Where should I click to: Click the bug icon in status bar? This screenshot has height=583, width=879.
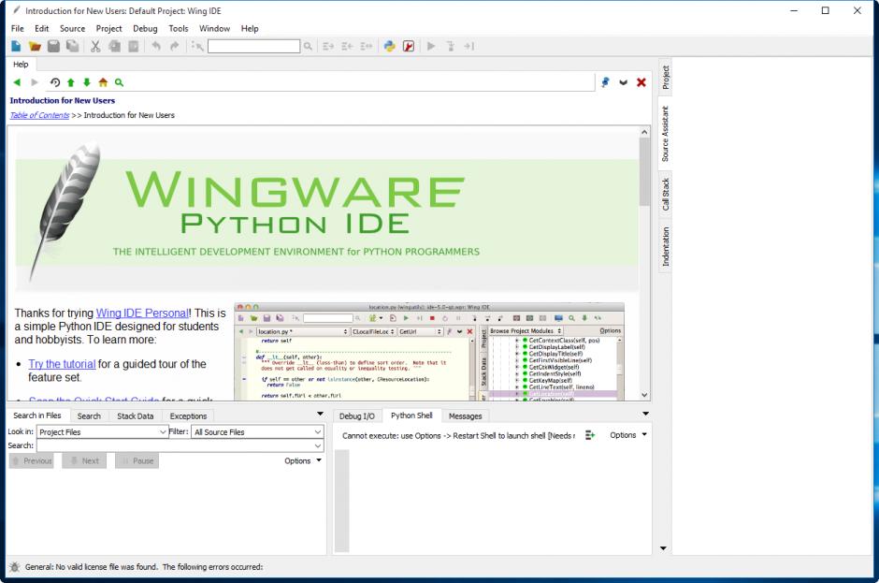[x=15, y=567]
